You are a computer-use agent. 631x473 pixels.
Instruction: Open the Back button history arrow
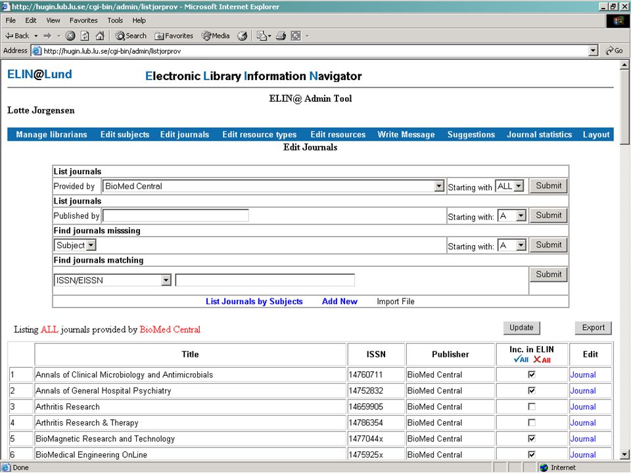tap(35, 35)
